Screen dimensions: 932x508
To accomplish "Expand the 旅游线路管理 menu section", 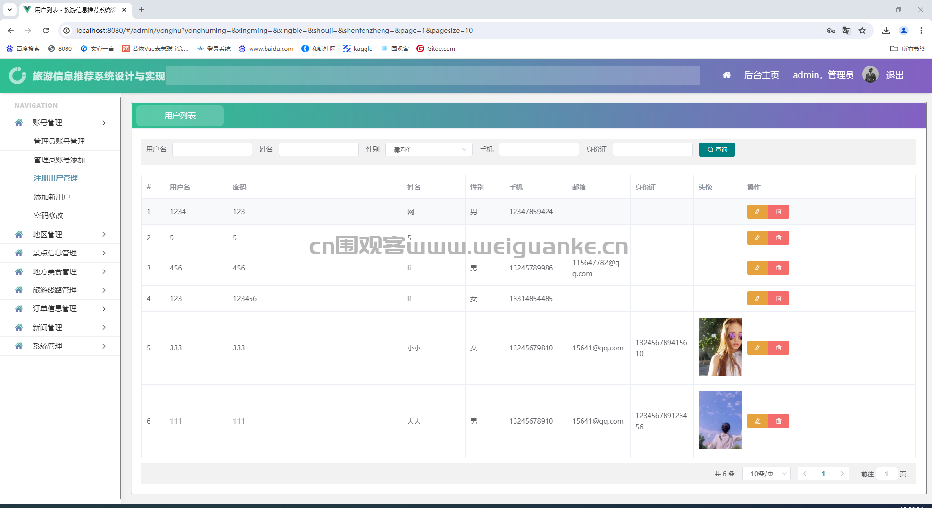I will click(60, 290).
